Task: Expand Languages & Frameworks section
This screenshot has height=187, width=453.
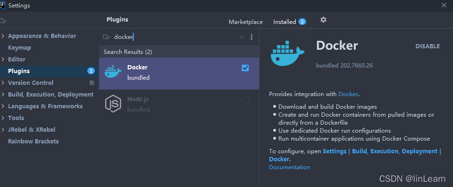Action: coord(3,106)
